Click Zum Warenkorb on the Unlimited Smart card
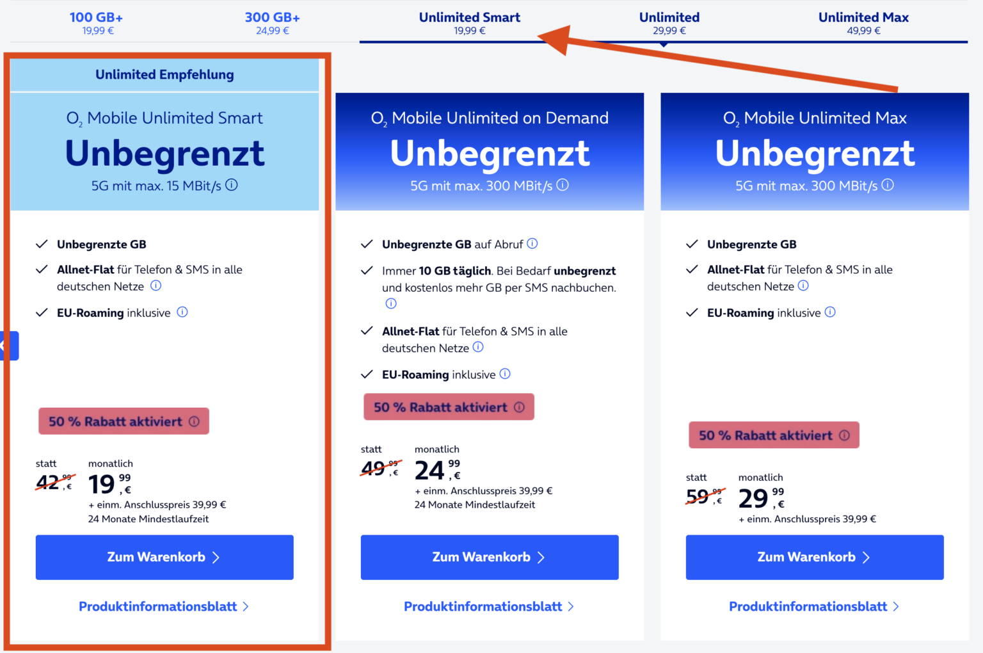 [164, 557]
